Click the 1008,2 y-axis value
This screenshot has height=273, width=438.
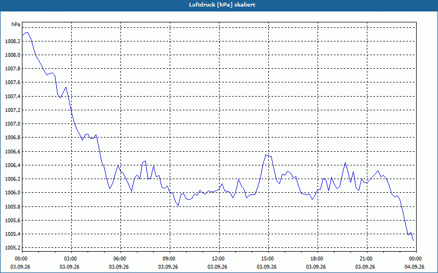13,41
